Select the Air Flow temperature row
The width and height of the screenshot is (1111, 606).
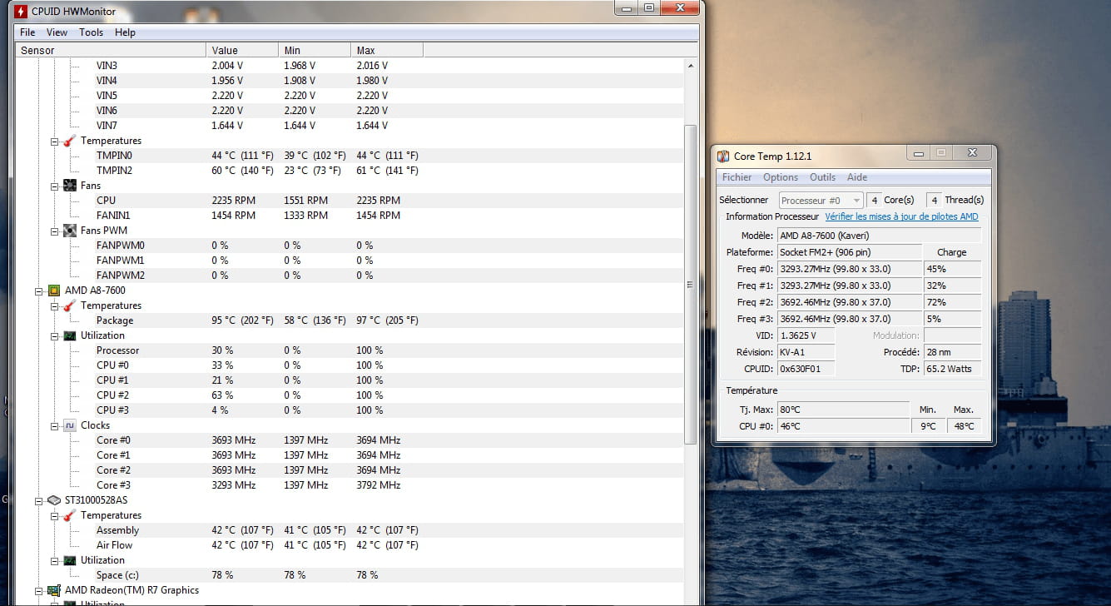click(350, 545)
